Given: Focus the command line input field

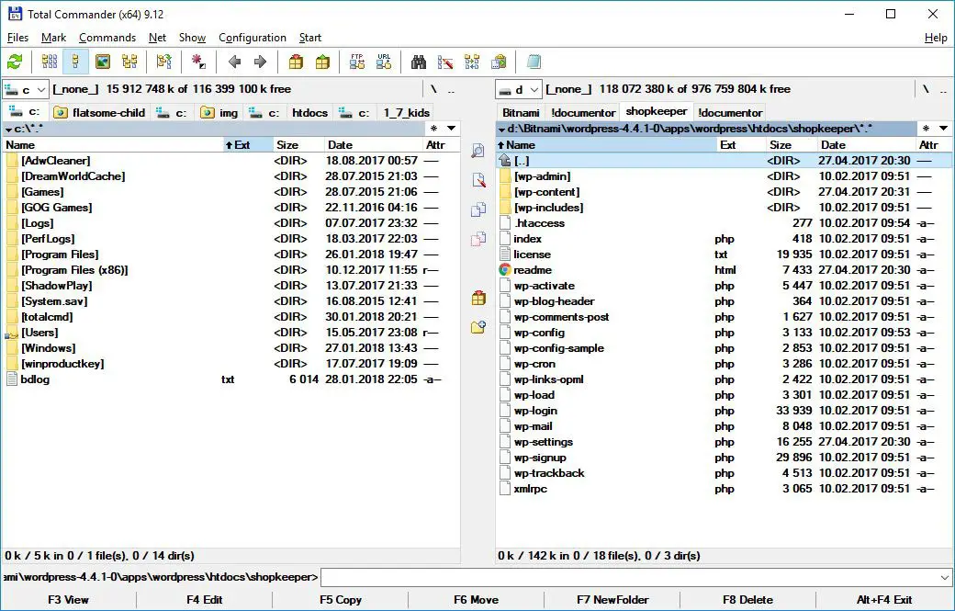Looking at the screenshot, I should pyautogui.click(x=629, y=577).
